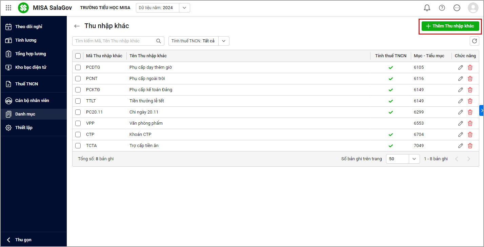Check the PCKTĐ row checkbox
The width and height of the screenshot is (484, 247).
pyautogui.click(x=78, y=90)
